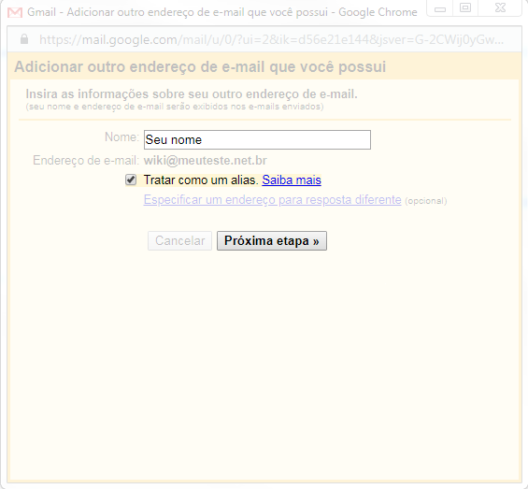Close the Gmail popup window
Viewport: 528px width, 489px height.
[500, 8]
